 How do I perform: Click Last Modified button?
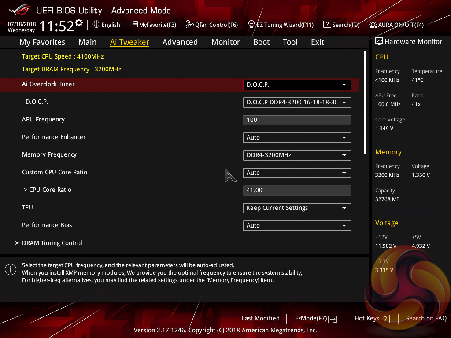click(261, 318)
